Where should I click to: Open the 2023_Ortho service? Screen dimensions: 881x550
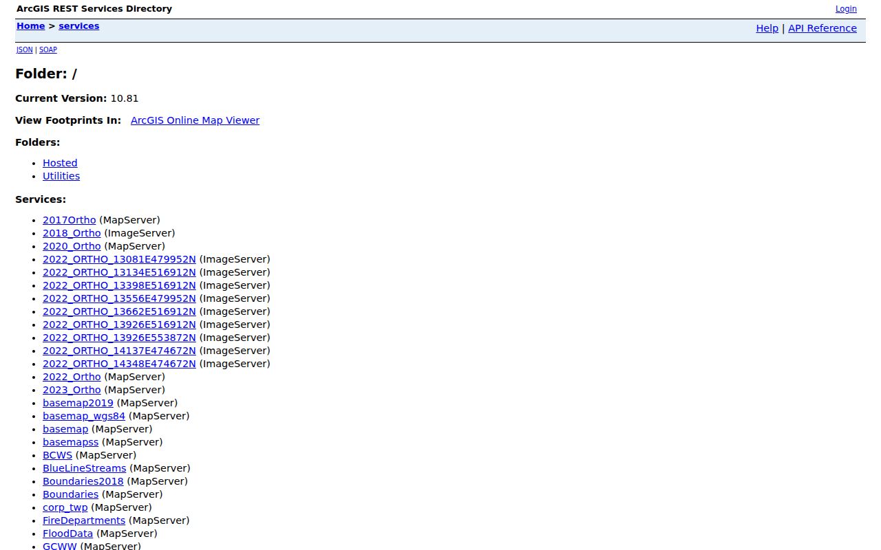click(x=72, y=390)
